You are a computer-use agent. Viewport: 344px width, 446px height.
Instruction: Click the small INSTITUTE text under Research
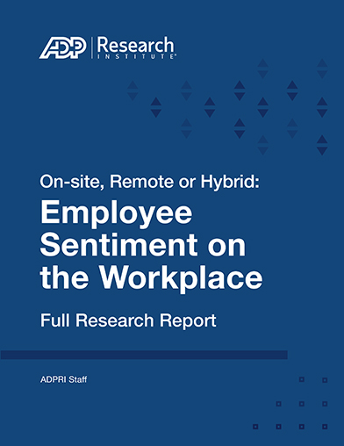click(x=136, y=56)
